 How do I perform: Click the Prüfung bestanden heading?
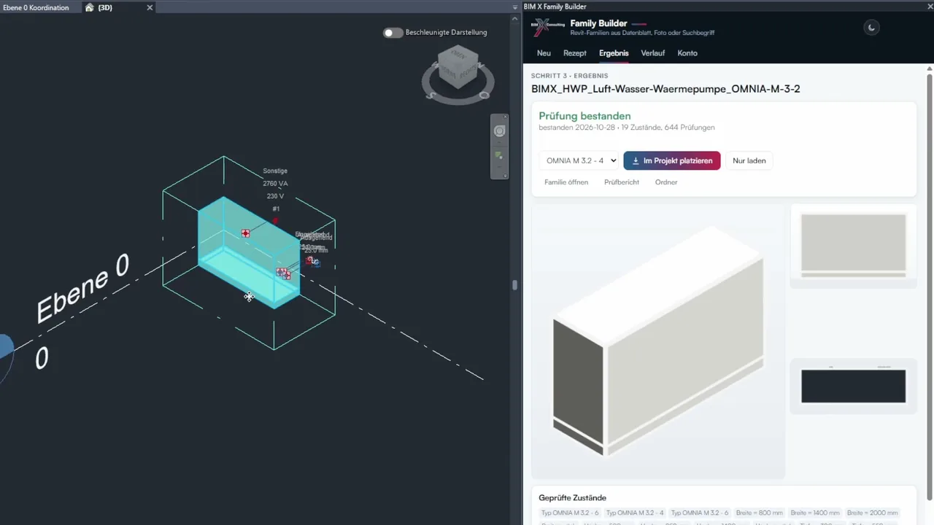[584, 116]
